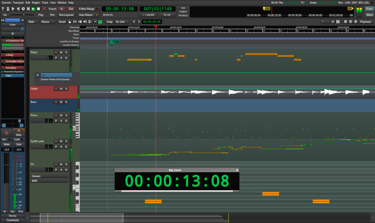375x223 pixels.
Task: Click the zoom in plus icon
Action: tap(351, 22)
